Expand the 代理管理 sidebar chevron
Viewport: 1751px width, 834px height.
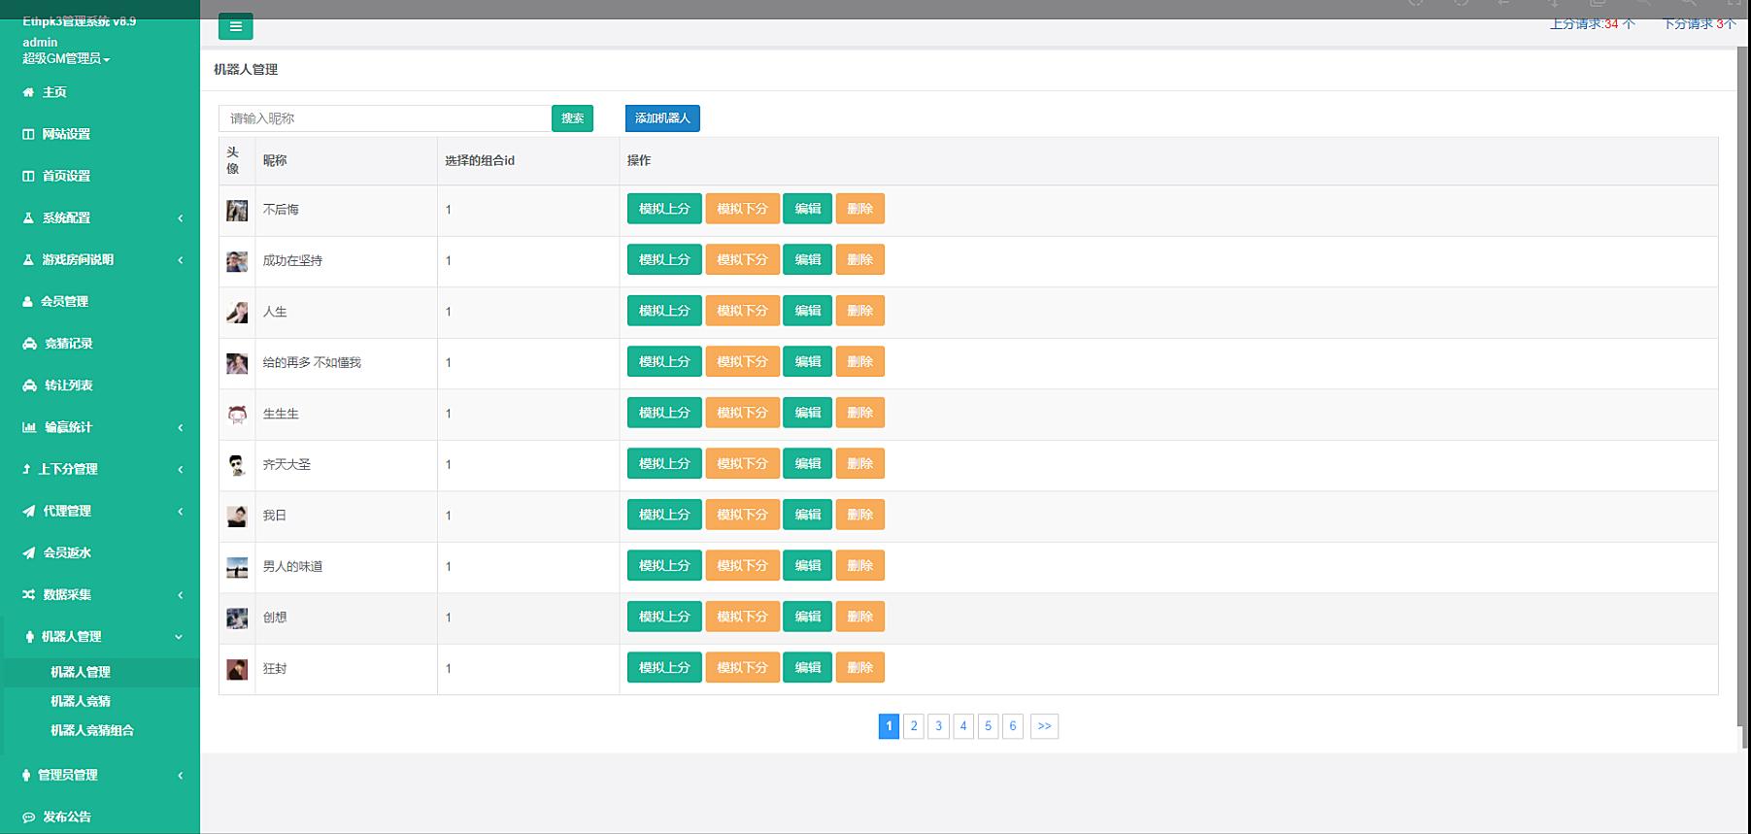[180, 511]
